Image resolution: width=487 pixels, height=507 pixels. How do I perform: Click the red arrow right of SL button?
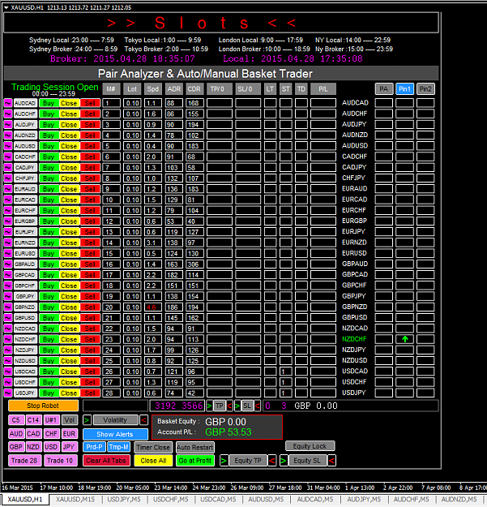258,406
